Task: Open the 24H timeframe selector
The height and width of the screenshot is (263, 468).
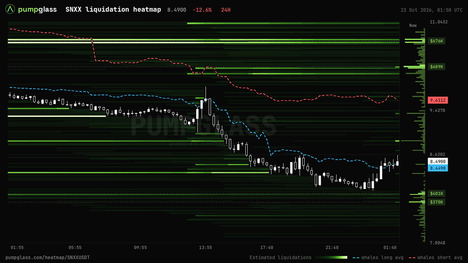Action: tap(226, 10)
